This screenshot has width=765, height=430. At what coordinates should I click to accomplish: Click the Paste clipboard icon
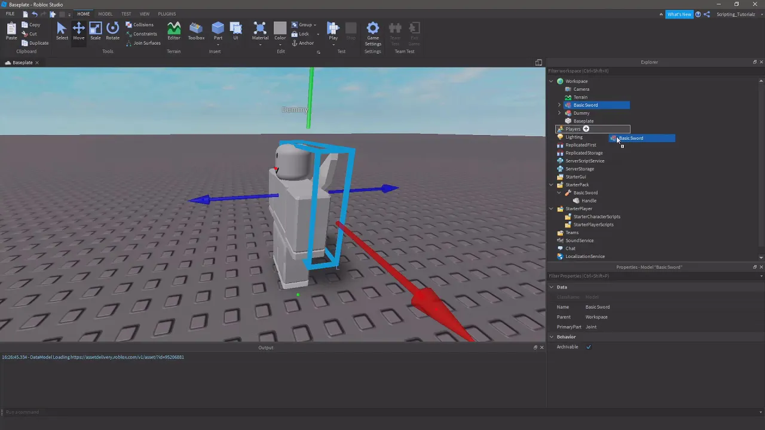[11, 31]
